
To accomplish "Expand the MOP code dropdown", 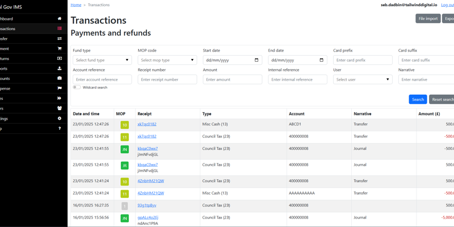I will point(167,60).
